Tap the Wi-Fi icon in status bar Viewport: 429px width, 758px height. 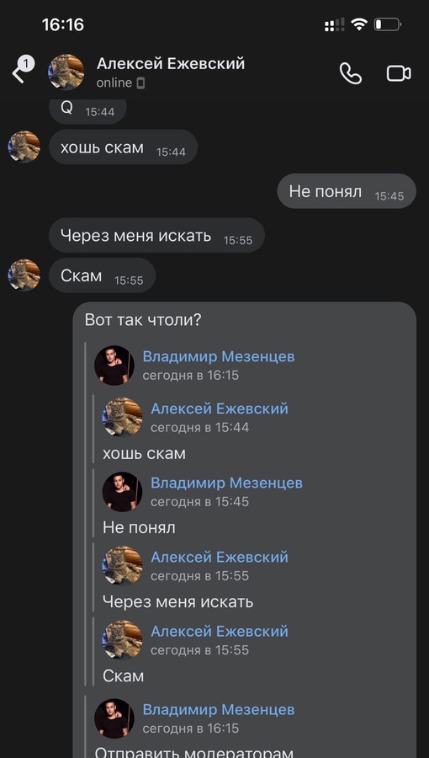[x=359, y=24]
